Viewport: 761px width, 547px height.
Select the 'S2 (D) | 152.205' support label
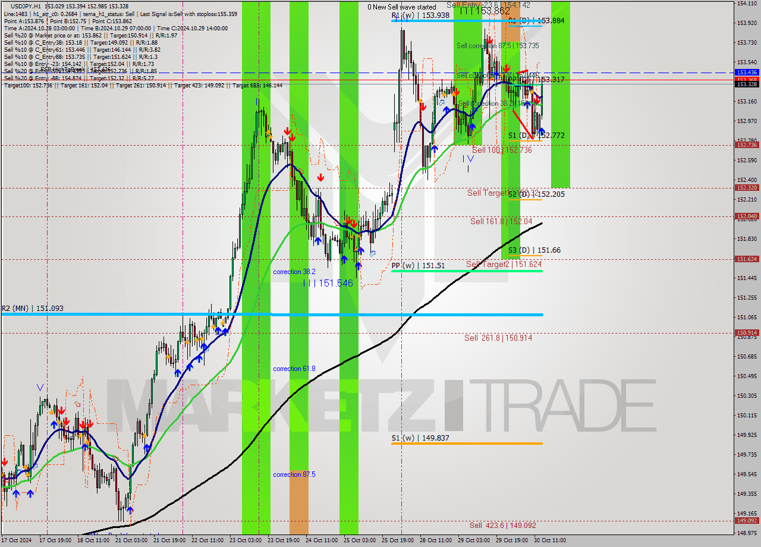coord(536,194)
